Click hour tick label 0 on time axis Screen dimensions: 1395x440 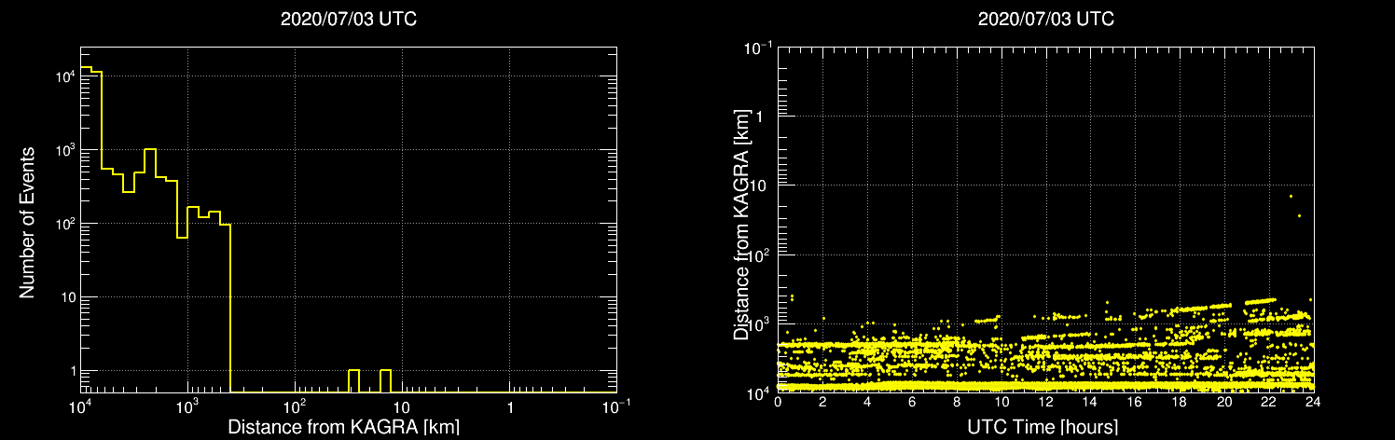point(778,403)
